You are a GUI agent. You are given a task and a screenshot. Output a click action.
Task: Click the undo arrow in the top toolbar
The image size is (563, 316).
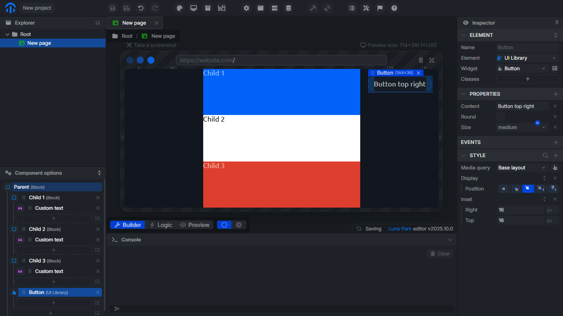coord(141,8)
